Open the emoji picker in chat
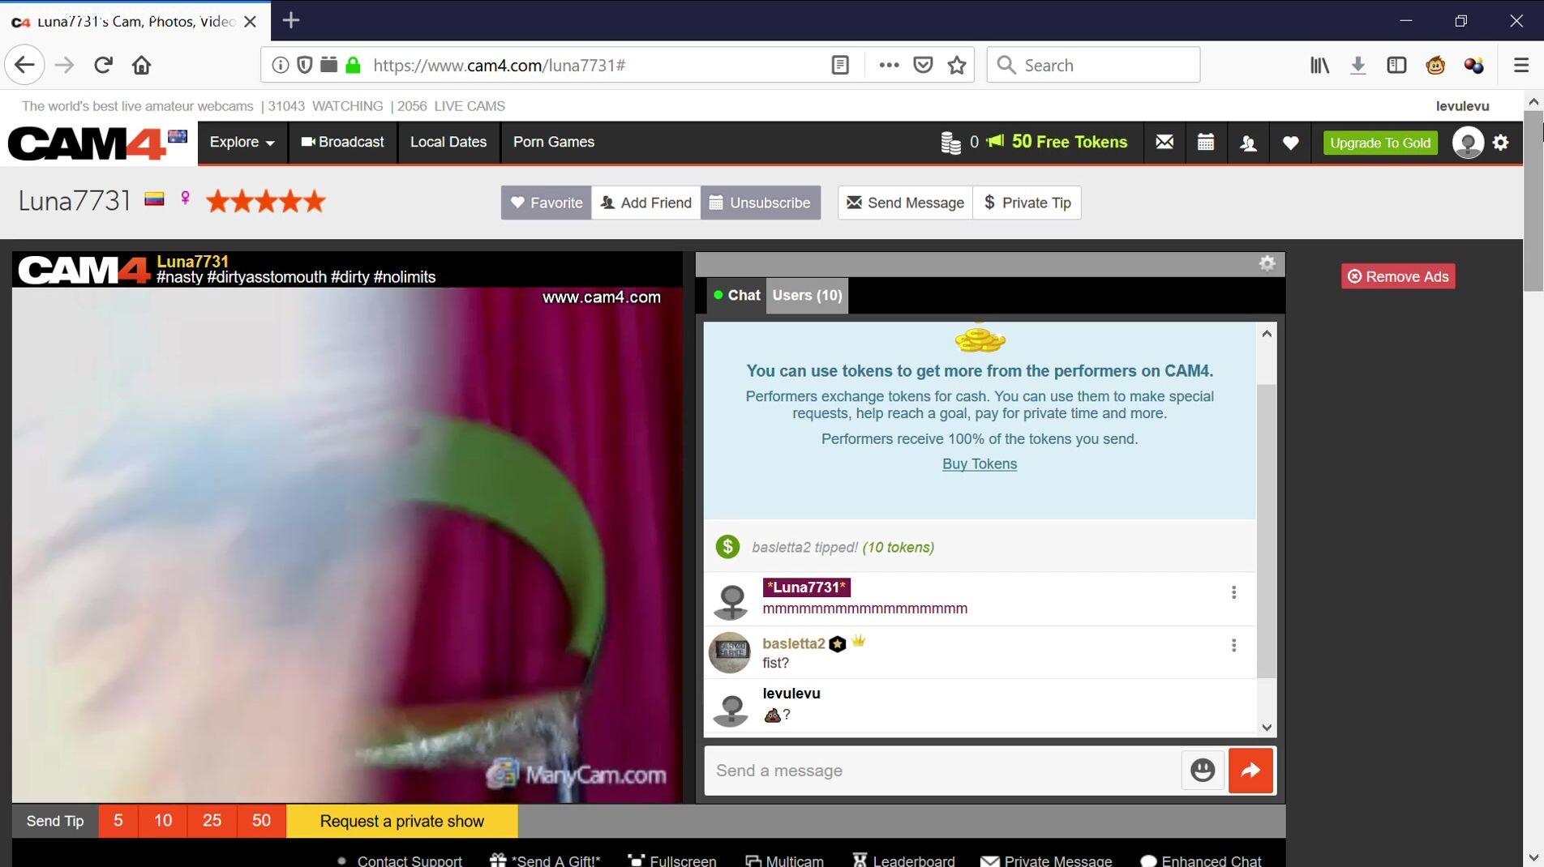Screen dimensions: 1544x867 pos(1202,770)
